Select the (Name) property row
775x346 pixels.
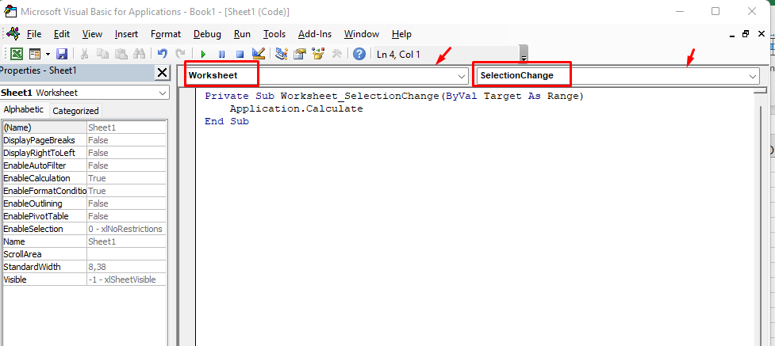[x=85, y=127]
